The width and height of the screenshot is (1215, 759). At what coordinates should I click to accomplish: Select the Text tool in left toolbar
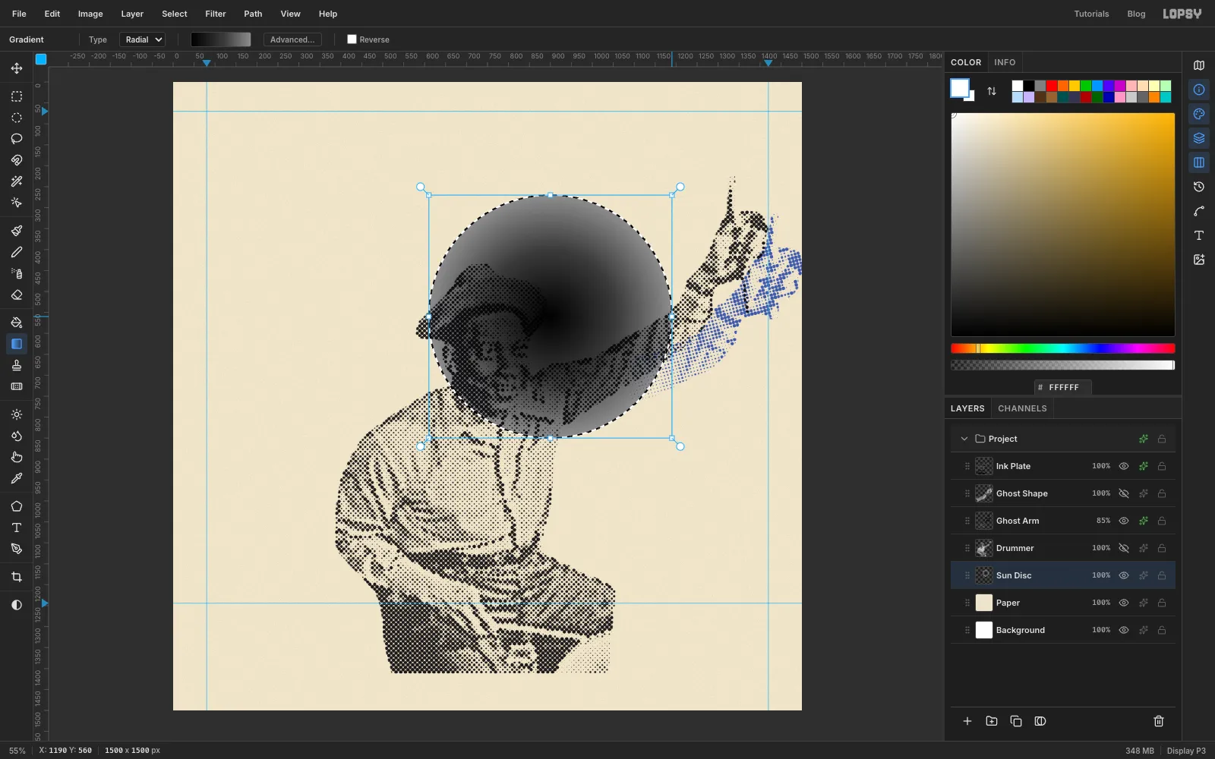click(x=17, y=528)
